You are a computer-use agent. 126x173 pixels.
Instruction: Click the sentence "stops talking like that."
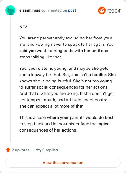click(x=41, y=57)
